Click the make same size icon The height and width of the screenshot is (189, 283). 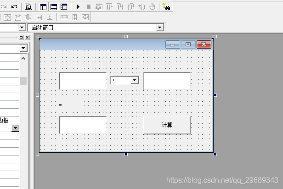point(85,17)
